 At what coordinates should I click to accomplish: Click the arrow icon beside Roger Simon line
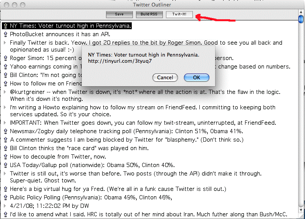click(5, 58)
